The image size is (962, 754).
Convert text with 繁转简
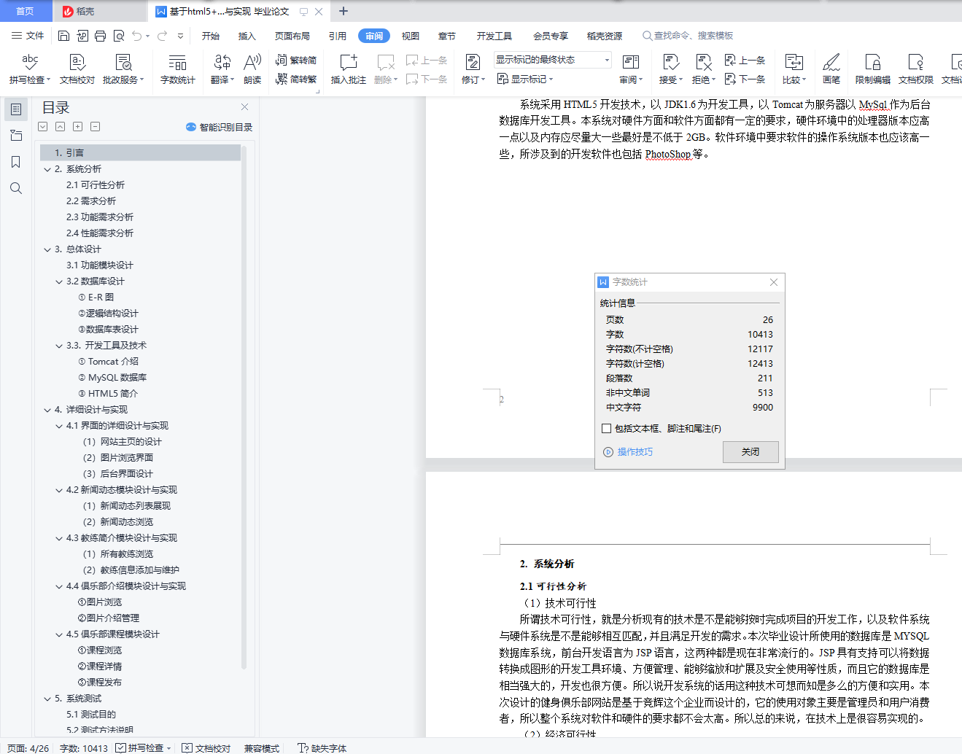(x=296, y=61)
